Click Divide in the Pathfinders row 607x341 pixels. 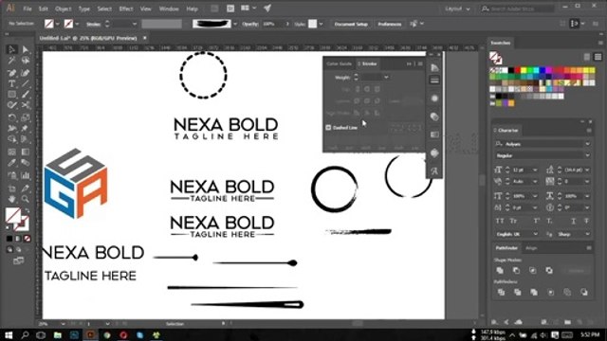tap(501, 293)
